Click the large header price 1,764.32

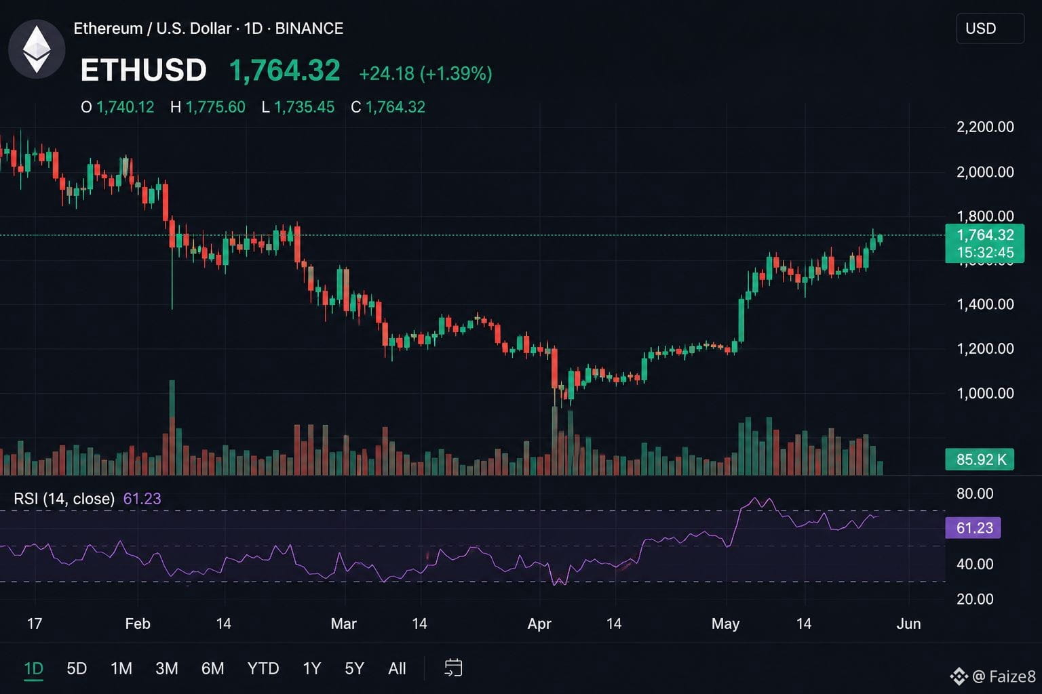pyautogui.click(x=284, y=70)
